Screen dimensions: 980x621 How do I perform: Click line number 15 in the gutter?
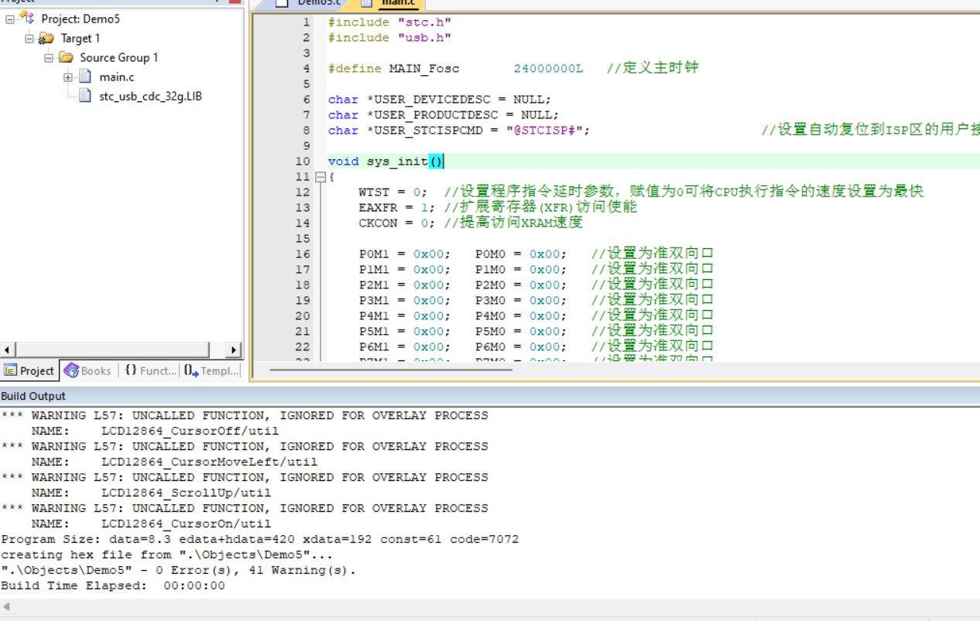303,239
